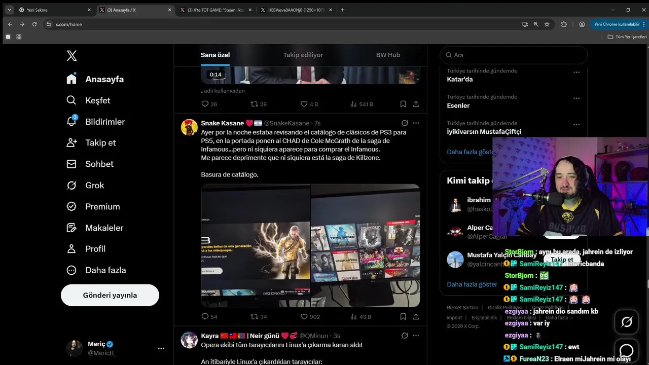Screen dimensions: 649x365
Task: Click the X logo in sidebar
Action: pyautogui.click(x=71, y=56)
